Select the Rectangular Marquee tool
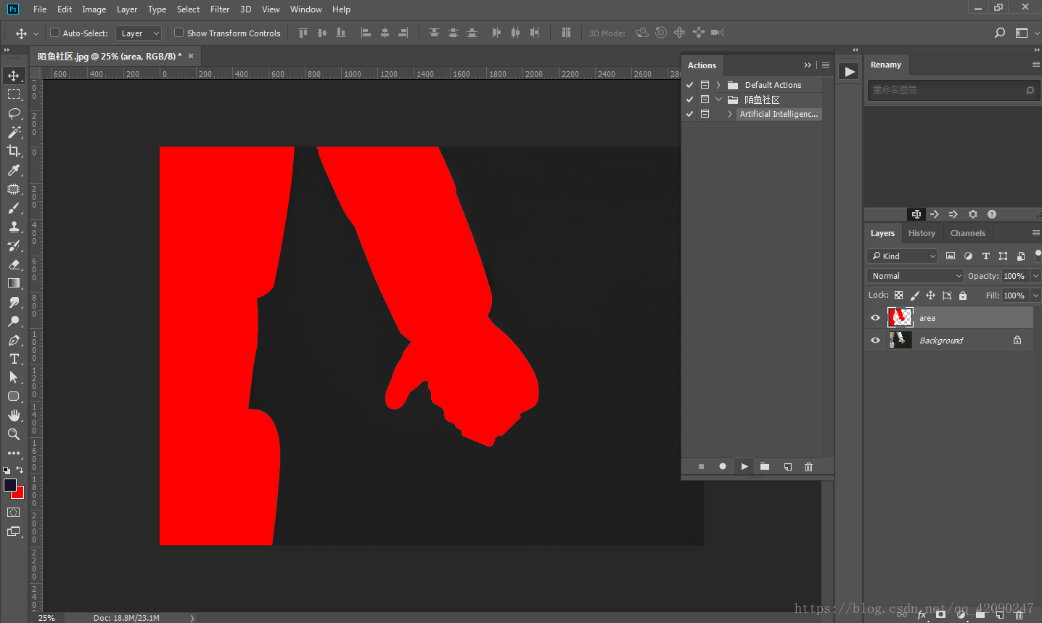The width and height of the screenshot is (1042, 623). [14, 94]
